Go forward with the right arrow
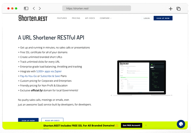The width and height of the screenshot is (191, 133). pos(40,8)
